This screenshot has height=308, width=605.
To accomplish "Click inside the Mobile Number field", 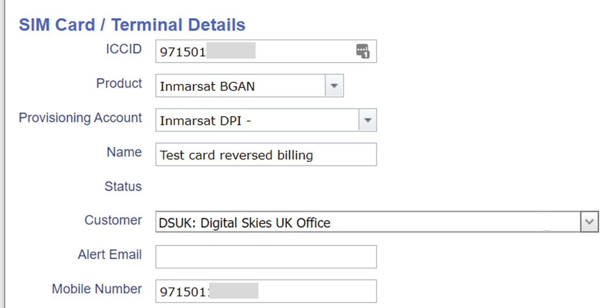I will tap(265, 291).
